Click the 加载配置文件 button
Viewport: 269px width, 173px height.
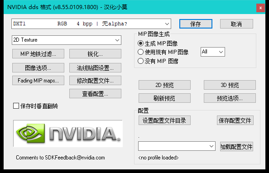coord(236,147)
